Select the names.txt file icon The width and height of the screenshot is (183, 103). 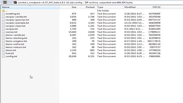coord(3,32)
